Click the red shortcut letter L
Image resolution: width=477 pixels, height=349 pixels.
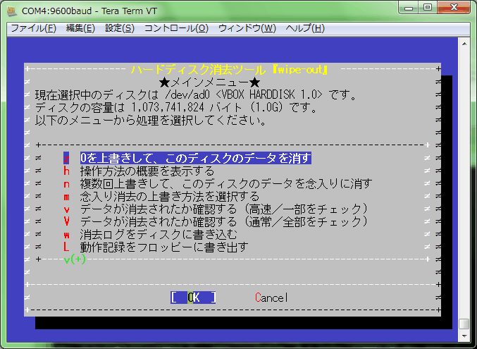tap(66, 247)
